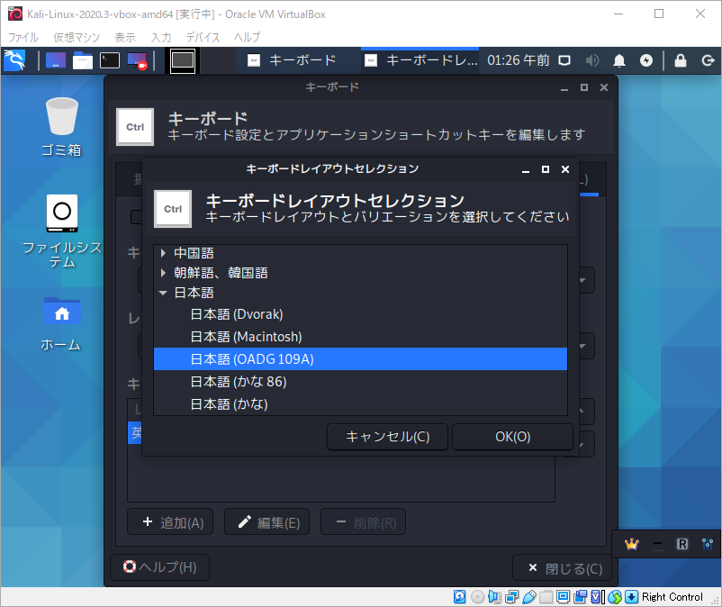Screen dimensions: 722x607
Task: Click the logout arrow icon in panel
Action: [x=708, y=60]
